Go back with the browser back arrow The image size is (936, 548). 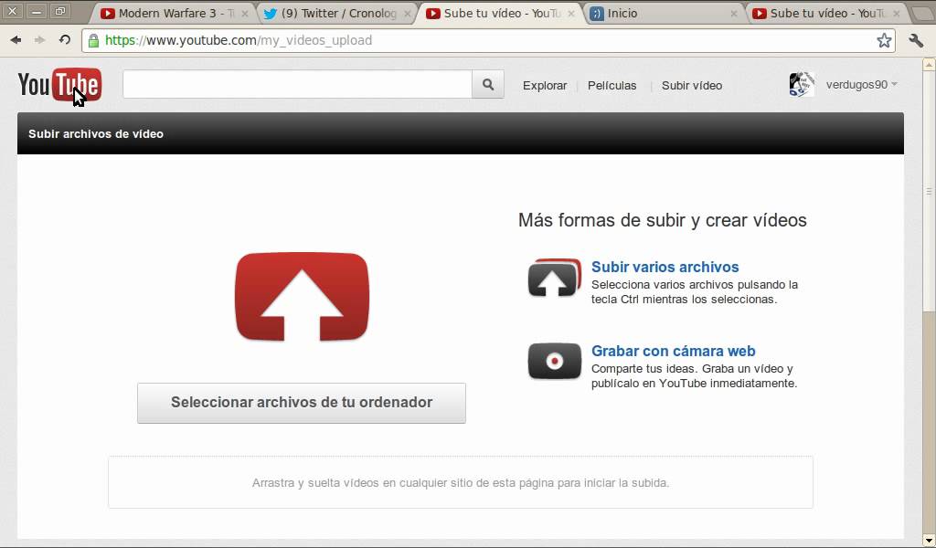click(x=16, y=40)
